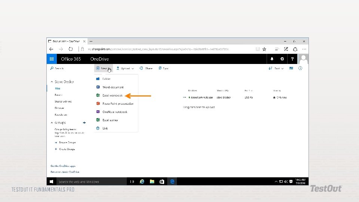Viewport: 359px width, 202px height.
Task: Open the volume icon in system tray
Action: click(286, 182)
